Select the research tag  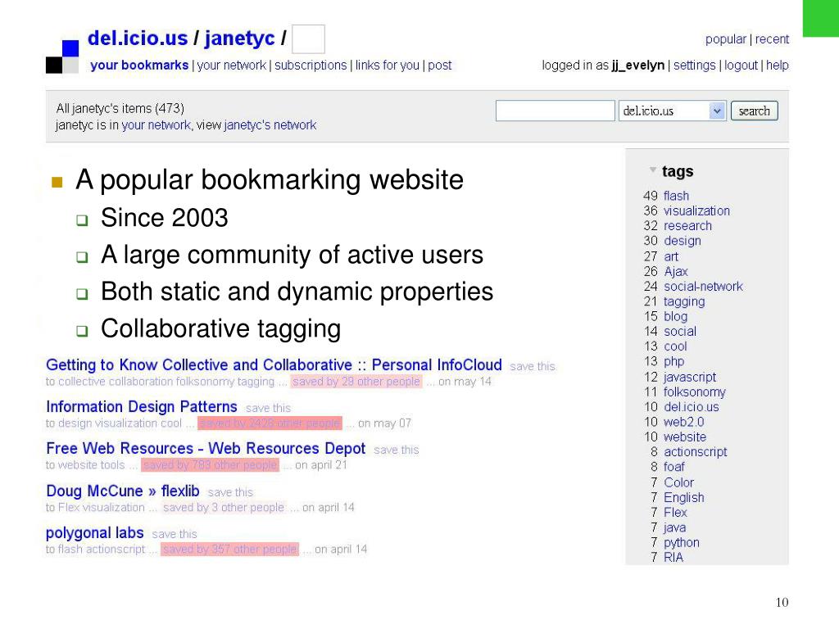tap(687, 226)
